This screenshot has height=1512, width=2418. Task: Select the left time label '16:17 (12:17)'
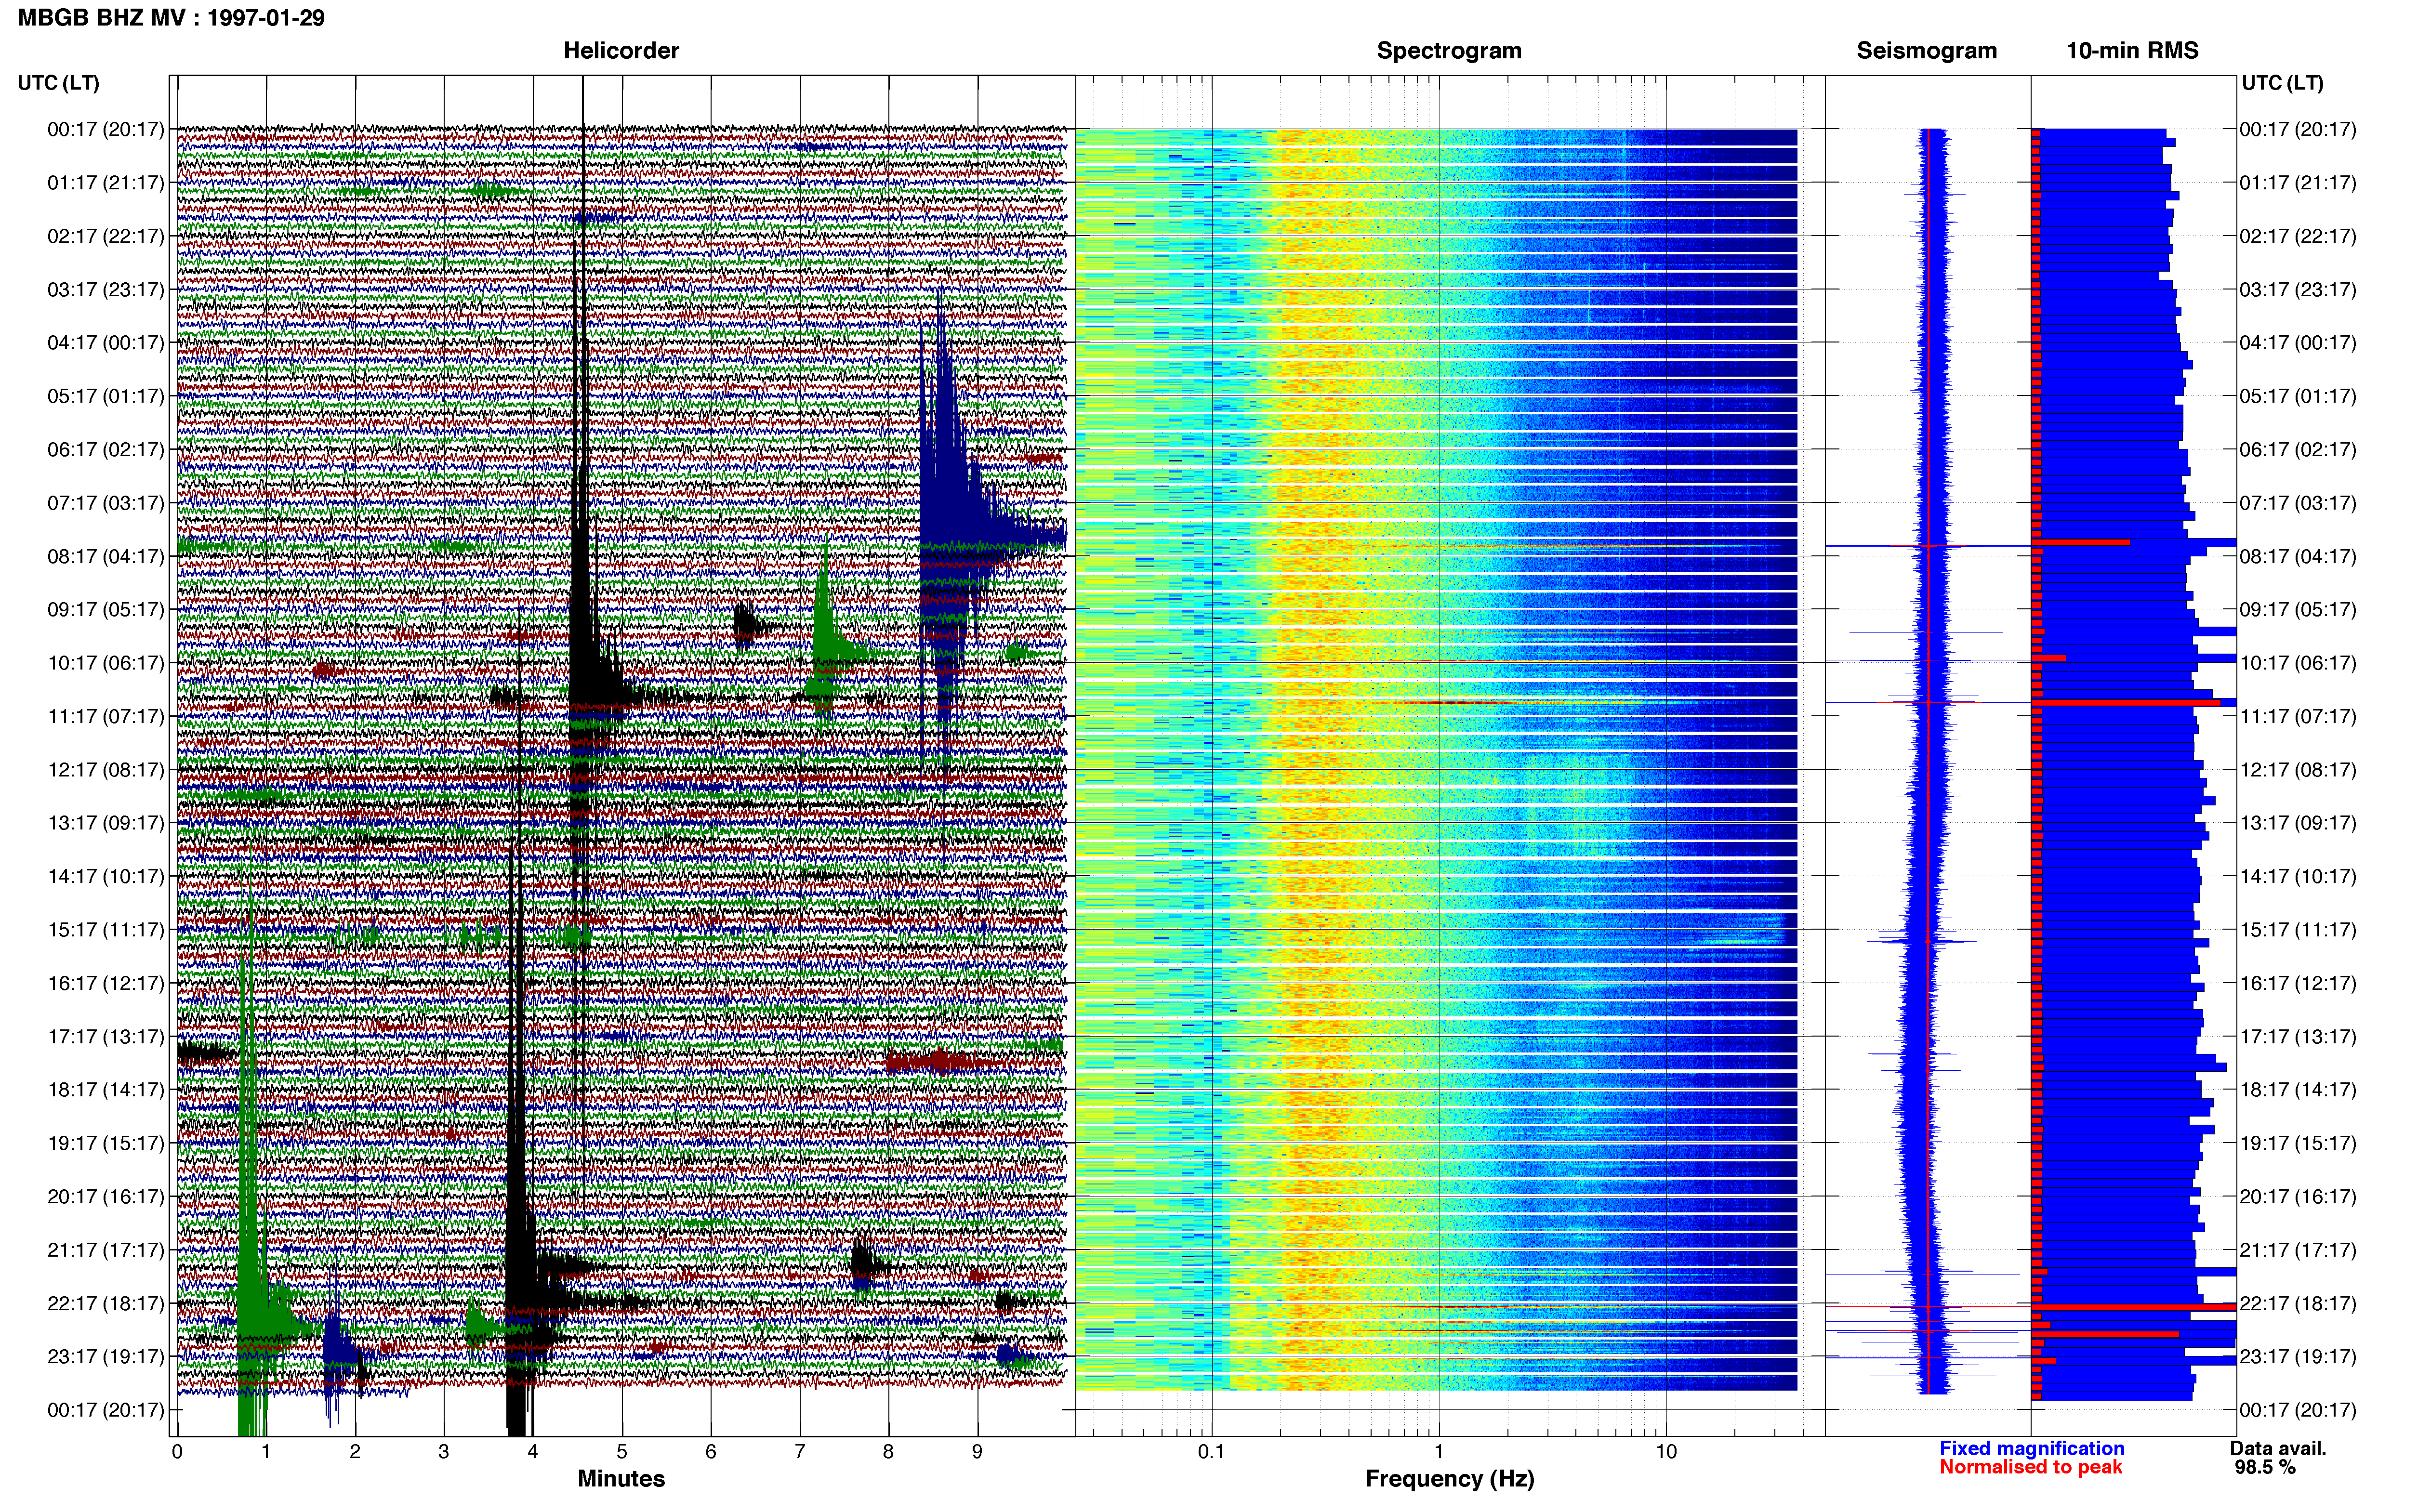[x=106, y=983]
